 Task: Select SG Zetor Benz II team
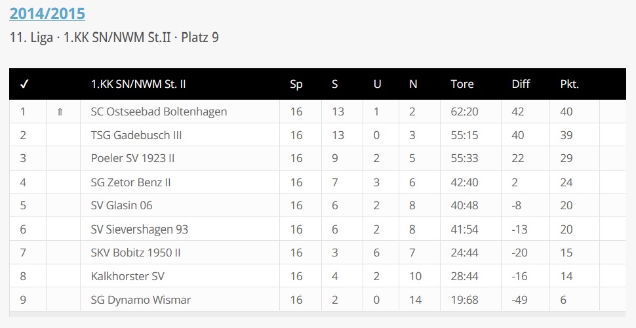[x=132, y=182]
